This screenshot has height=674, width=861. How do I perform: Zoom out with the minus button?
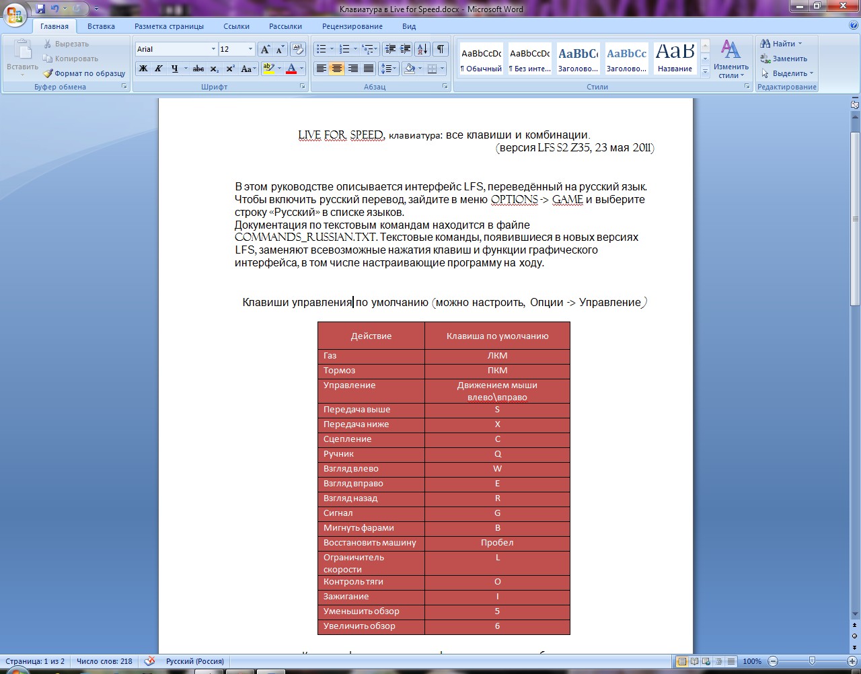click(x=773, y=661)
